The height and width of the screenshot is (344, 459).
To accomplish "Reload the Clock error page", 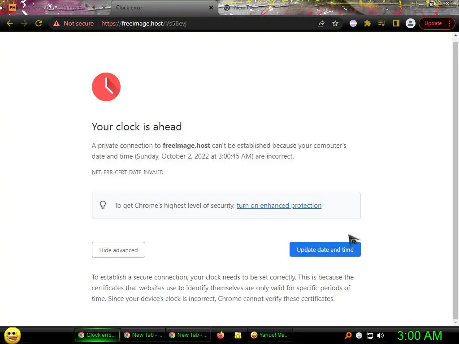I will click(x=39, y=23).
